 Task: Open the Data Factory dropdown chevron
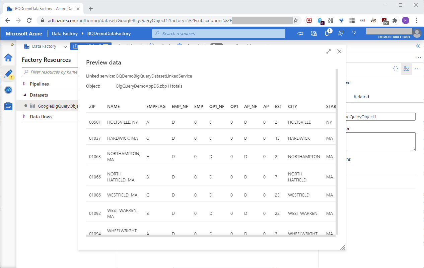(65, 46)
